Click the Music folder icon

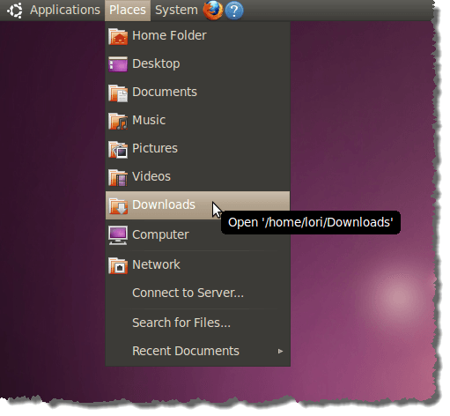(x=118, y=121)
